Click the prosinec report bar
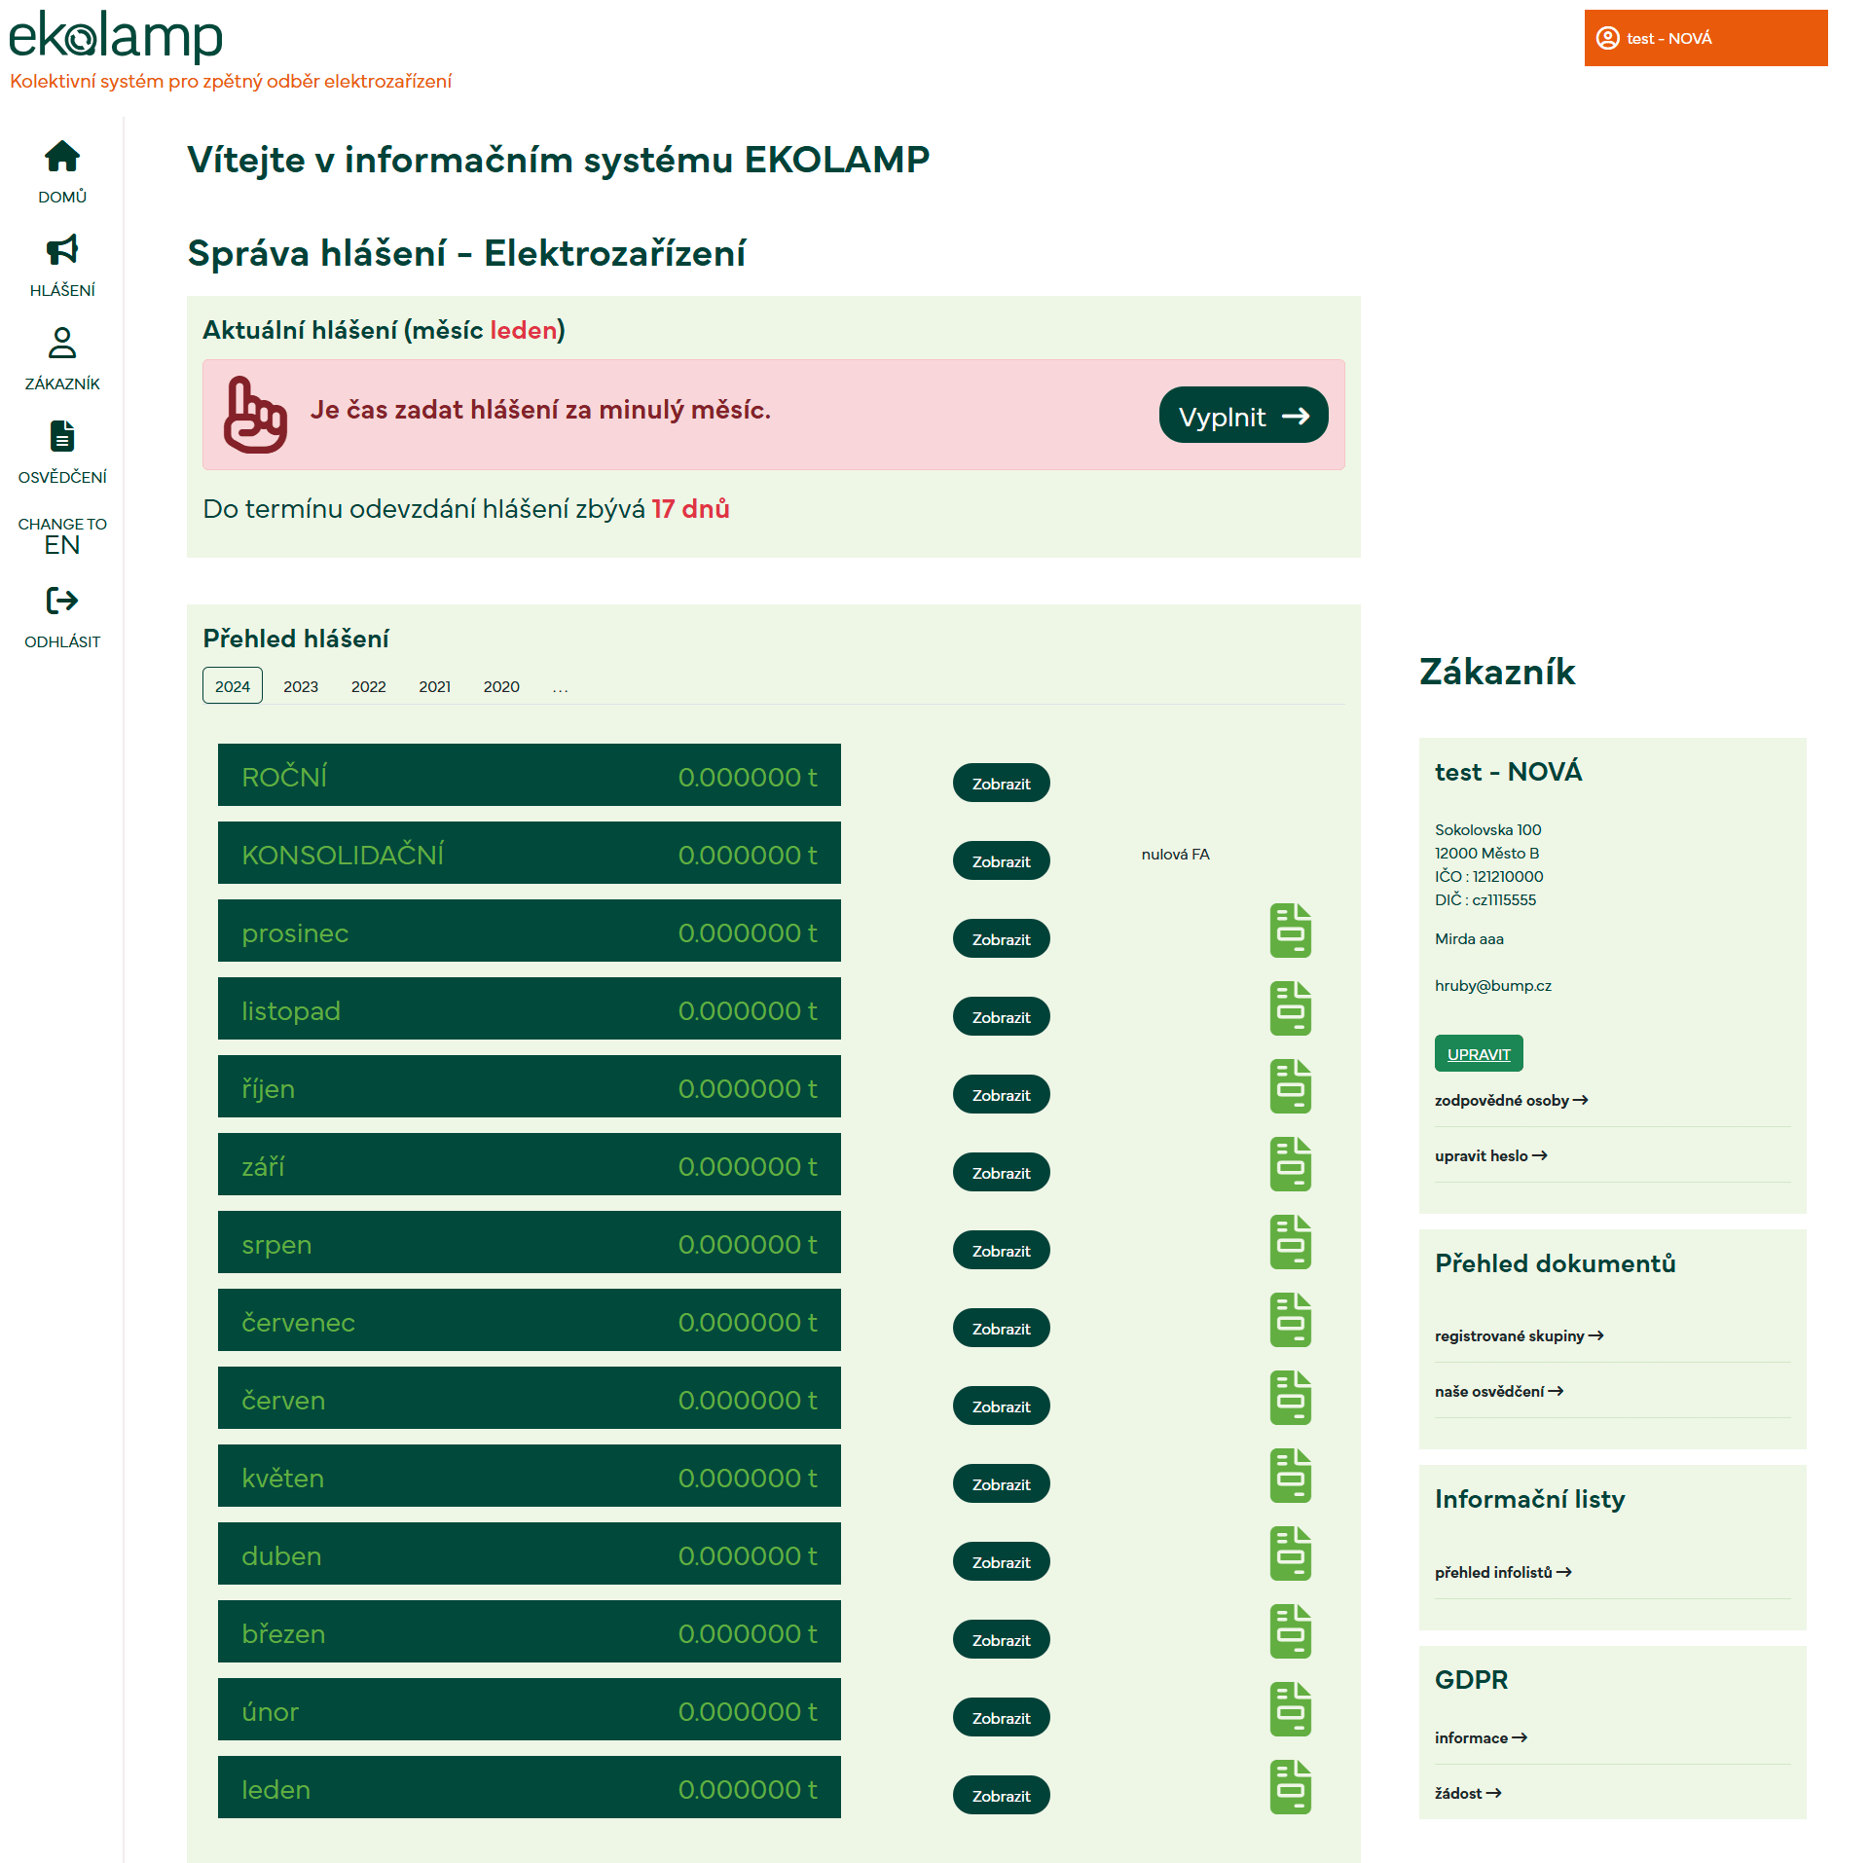The width and height of the screenshot is (1869, 1863). [530, 931]
